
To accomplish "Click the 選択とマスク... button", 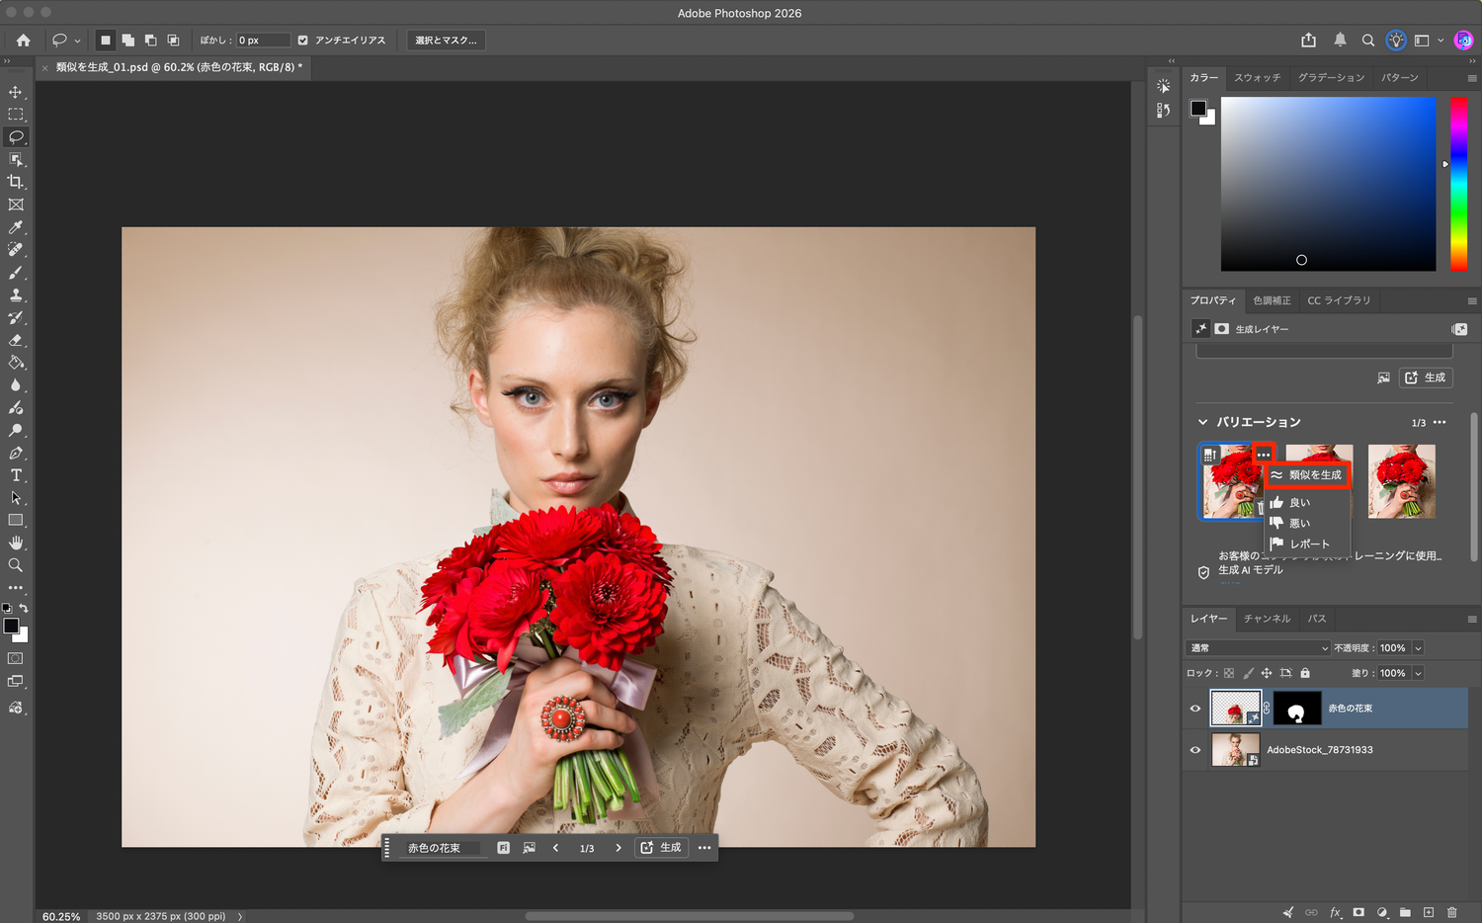I will coord(446,41).
